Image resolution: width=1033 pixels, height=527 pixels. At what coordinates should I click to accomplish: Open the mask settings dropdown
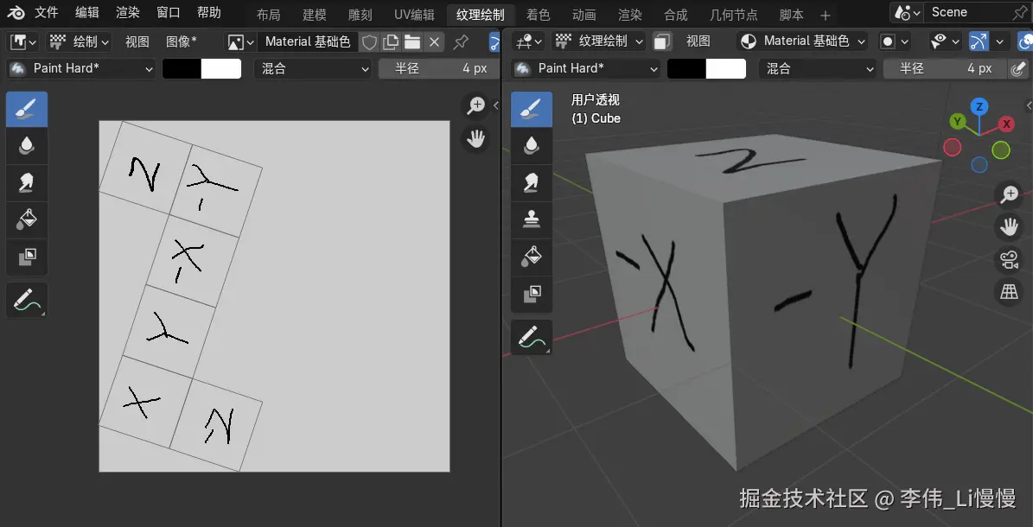894,41
